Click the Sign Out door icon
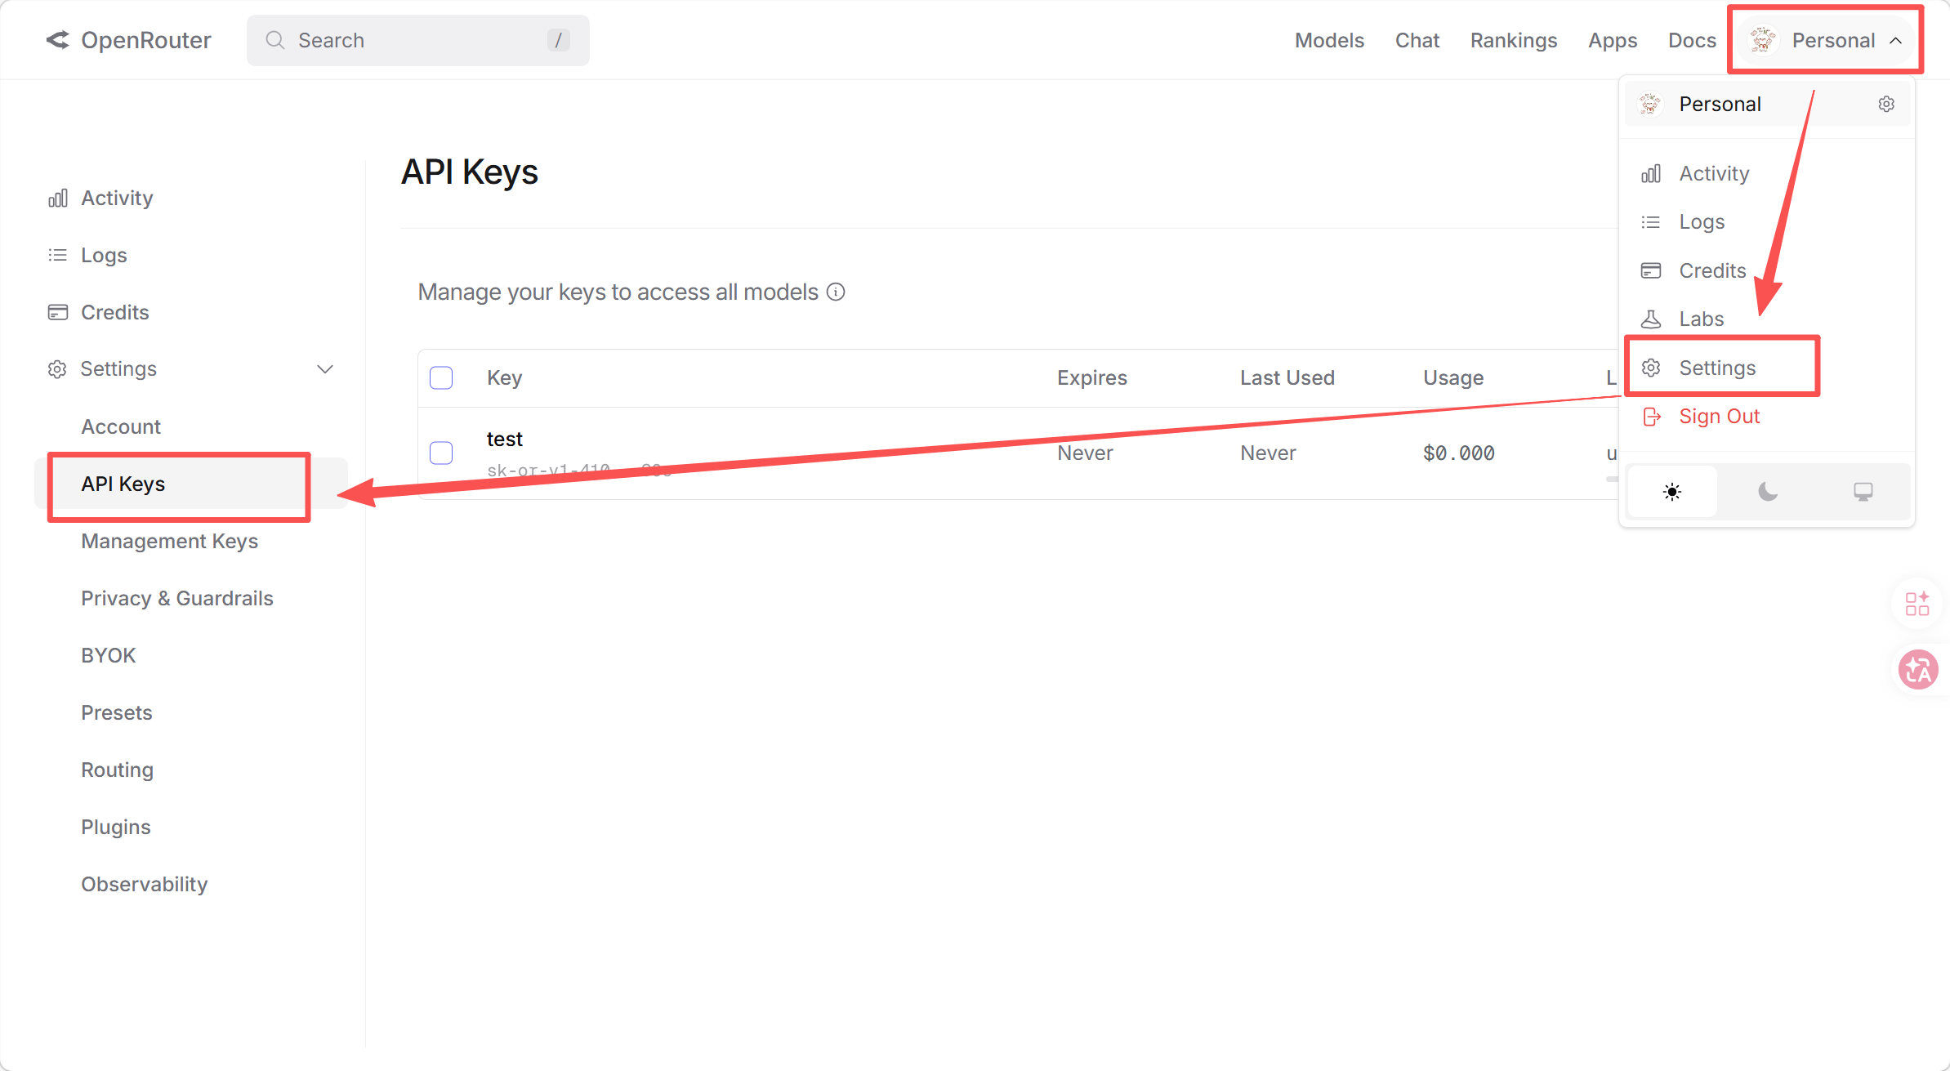This screenshot has width=1950, height=1071. pos(1651,417)
